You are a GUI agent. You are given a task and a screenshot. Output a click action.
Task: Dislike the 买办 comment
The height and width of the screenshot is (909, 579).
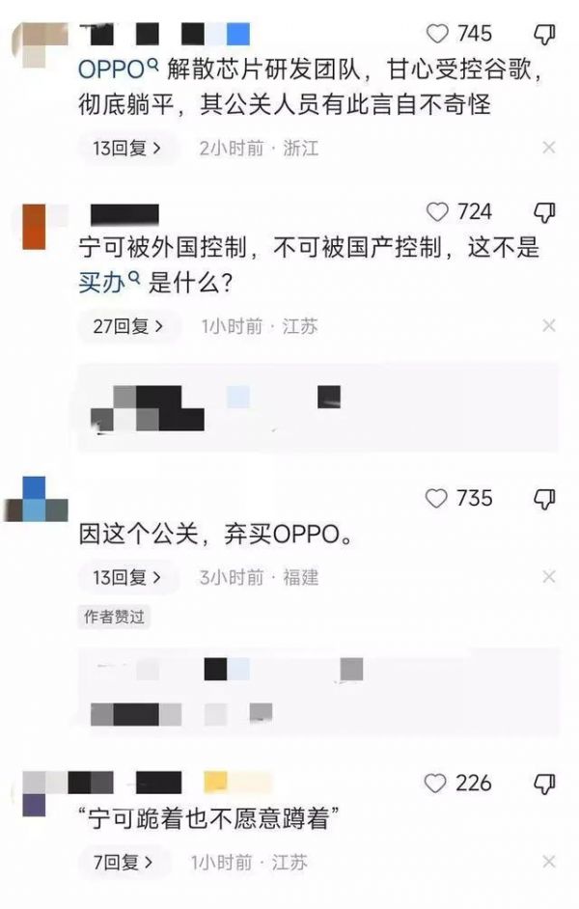pyautogui.click(x=543, y=212)
